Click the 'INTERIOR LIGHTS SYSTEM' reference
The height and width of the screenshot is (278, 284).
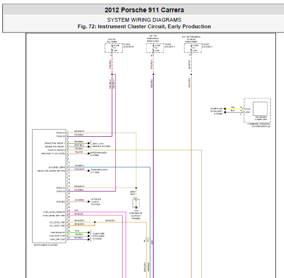96,202
